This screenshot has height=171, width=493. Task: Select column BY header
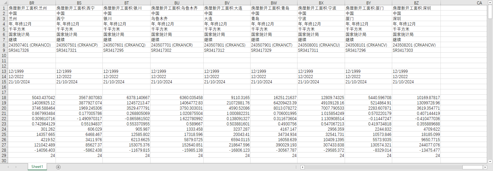click(369, 3)
